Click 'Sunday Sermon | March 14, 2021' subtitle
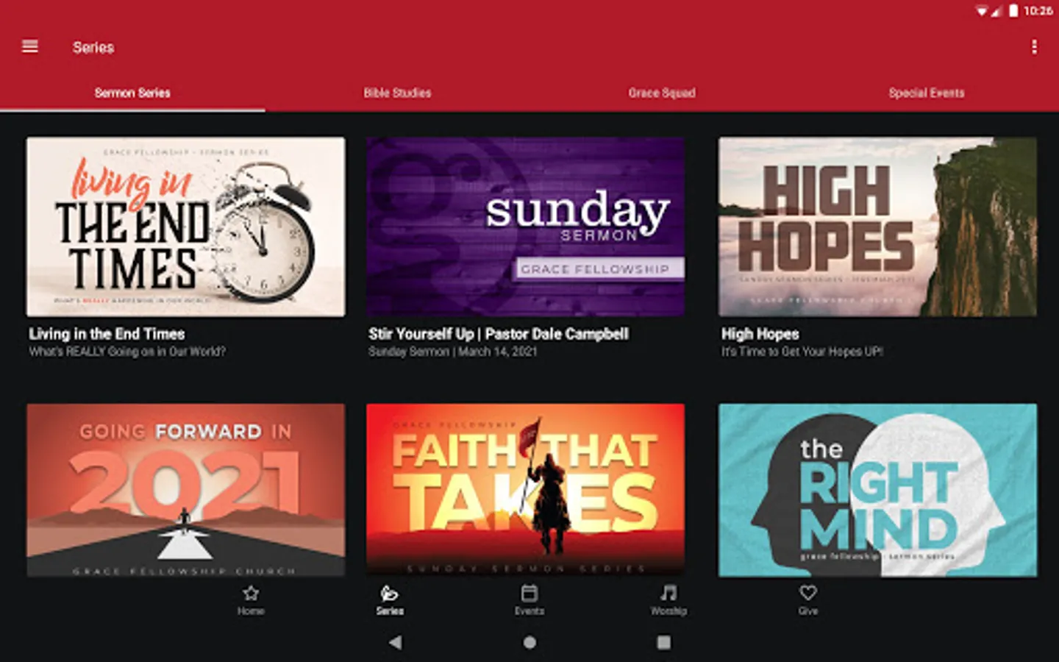This screenshot has width=1059, height=662. coord(453,352)
